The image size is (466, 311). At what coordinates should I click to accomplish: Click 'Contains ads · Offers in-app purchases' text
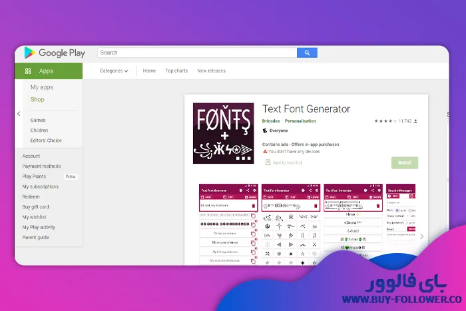[x=300, y=145]
